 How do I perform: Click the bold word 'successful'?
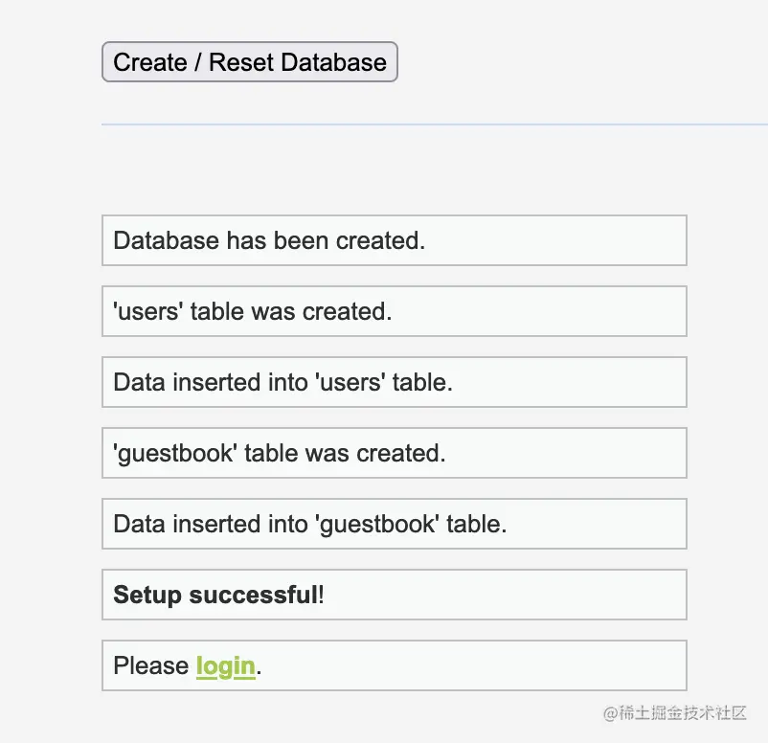(x=253, y=595)
